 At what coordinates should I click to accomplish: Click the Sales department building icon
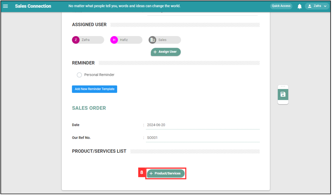[x=152, y=40]
